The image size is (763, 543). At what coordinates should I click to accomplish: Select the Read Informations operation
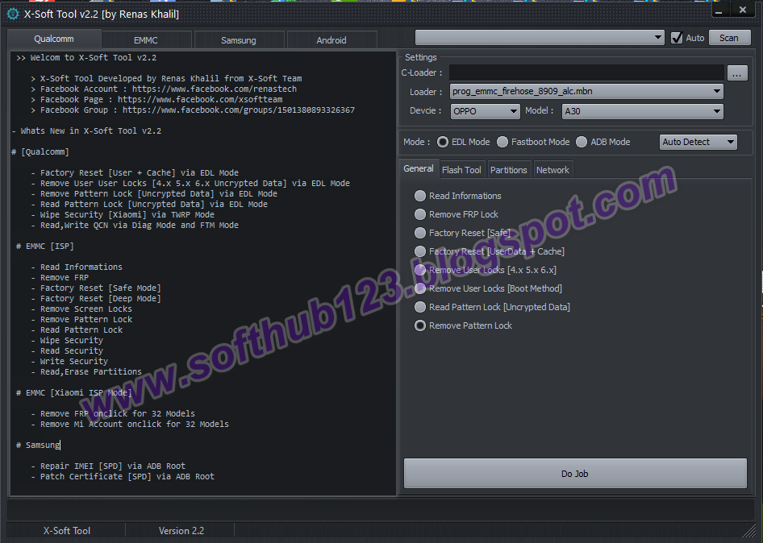pyautogui.click(x=420, y=195)
